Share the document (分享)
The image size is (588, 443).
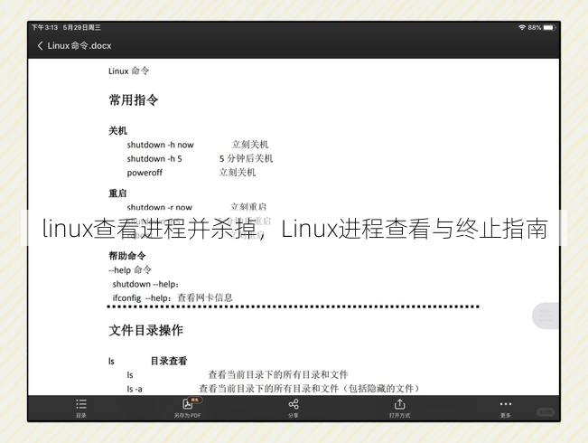click(294, 409)
